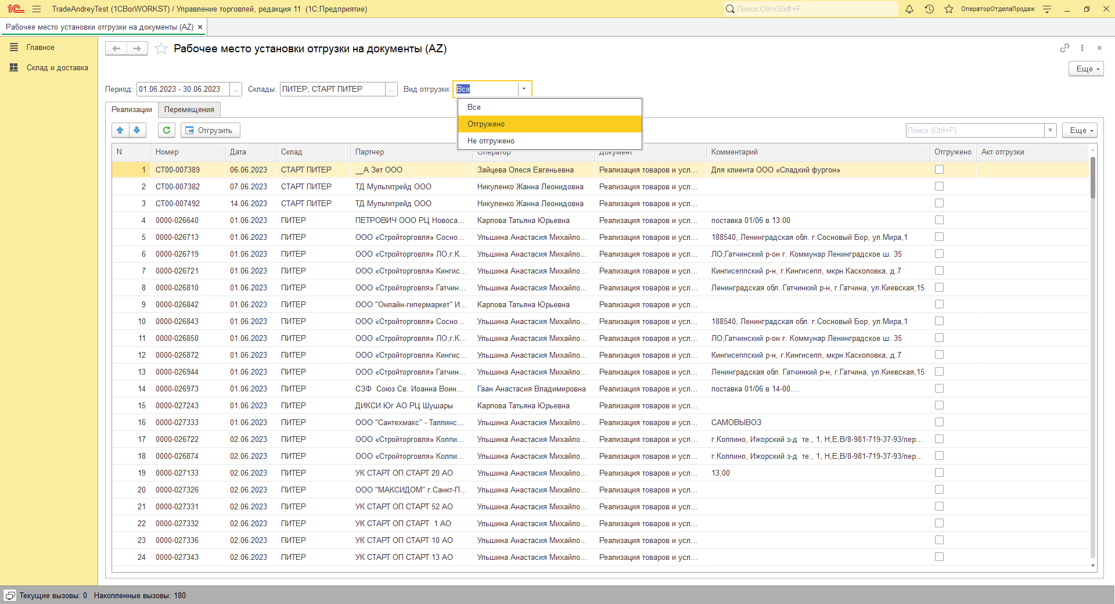The width and height of the screenshot is (1115, 604).
Task: Open the table 'Еще' dropdown menu
Action: tap(1080, 130)
